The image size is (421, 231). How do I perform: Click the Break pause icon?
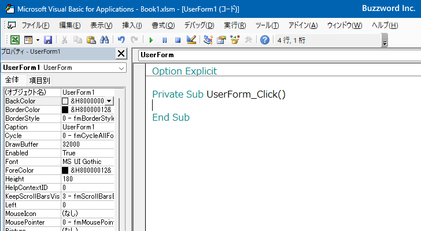(164, 40)
